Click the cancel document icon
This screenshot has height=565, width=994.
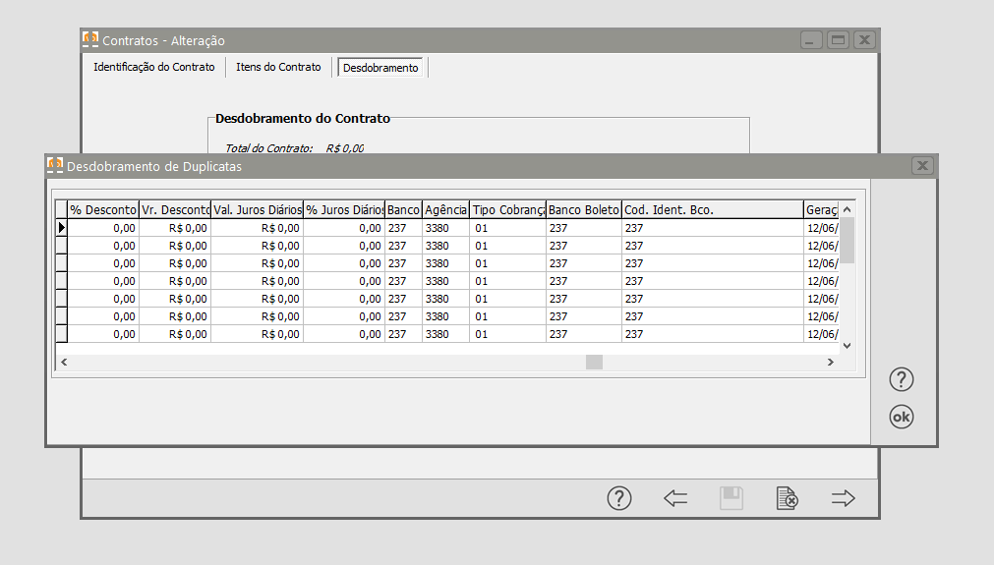point(787,498)
